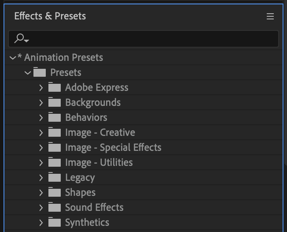The height and width of the screenshot is (232, 287).
Task: Collapse the Animation Presets category
Action: click(x=13, y=58)
